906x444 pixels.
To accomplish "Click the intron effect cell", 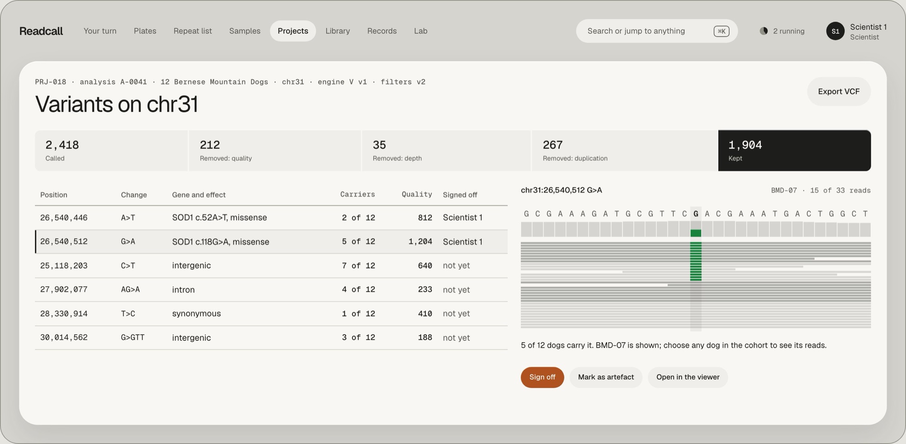I will coord(183,290).
